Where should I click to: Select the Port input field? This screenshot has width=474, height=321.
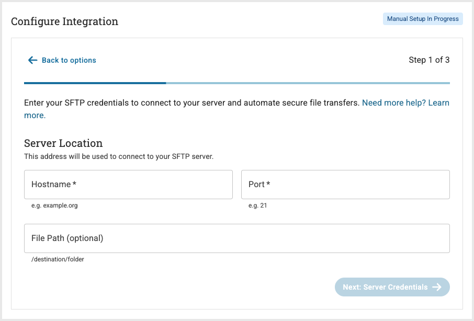tap(345, 185)
